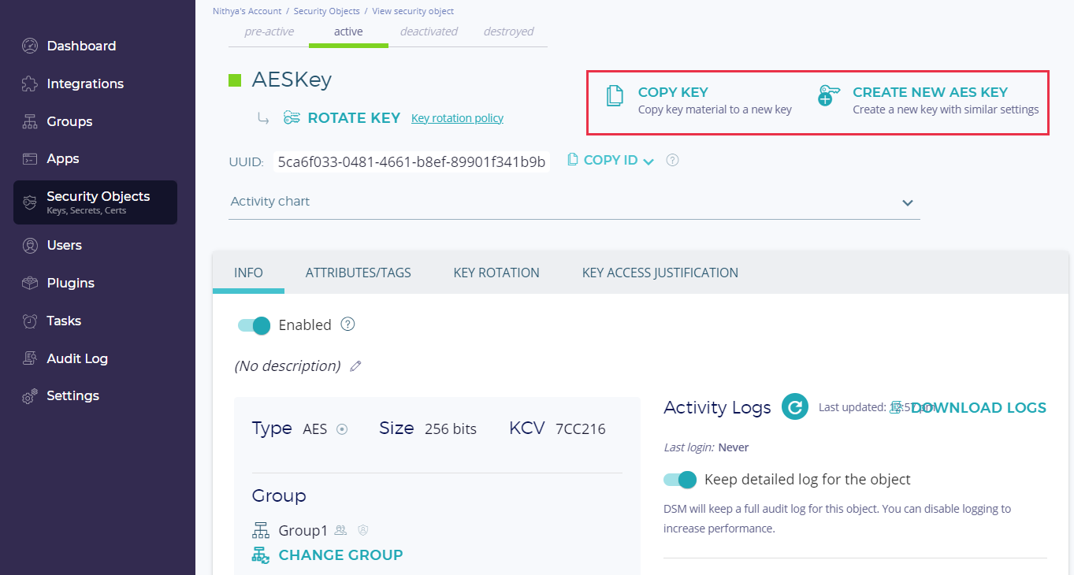Screen dimensions: 1074x575
Task: Click the Security Objects breadcrumb link
Action: (326, 11)
